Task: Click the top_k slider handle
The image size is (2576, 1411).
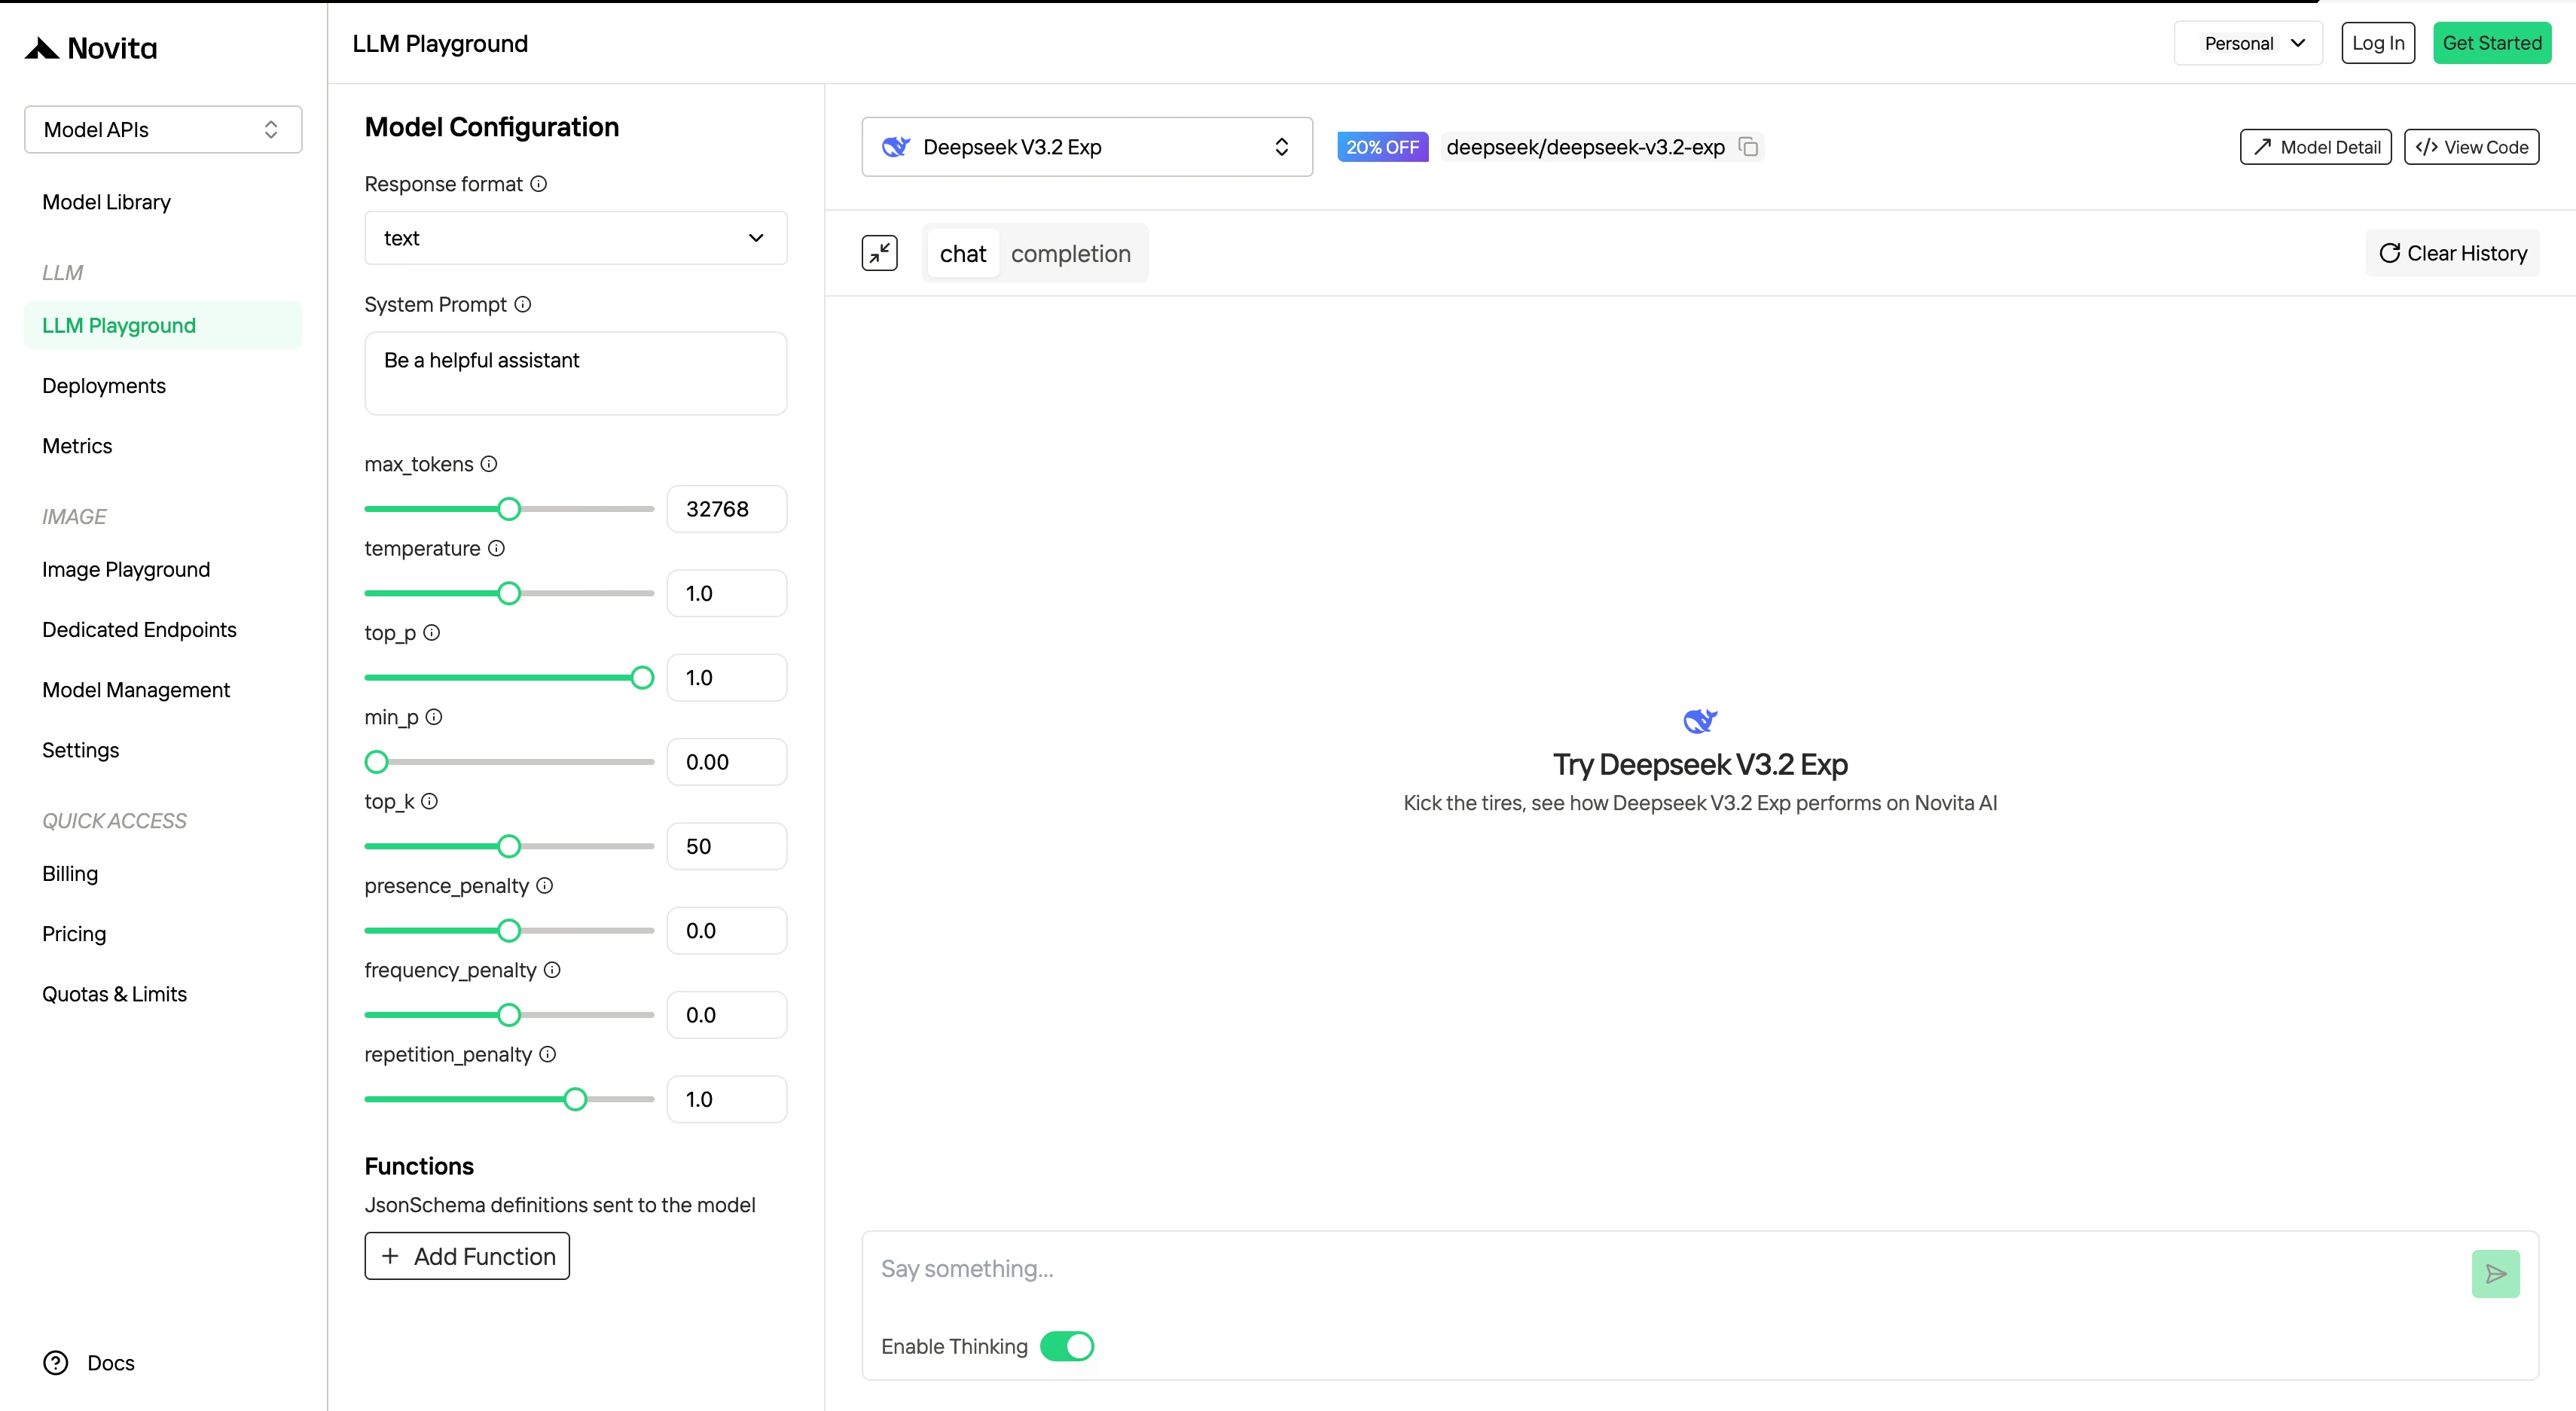Action: click(x=509, y=846)
